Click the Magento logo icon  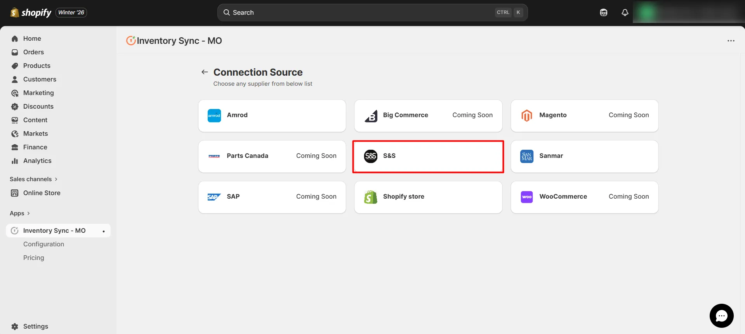point(527,115)
